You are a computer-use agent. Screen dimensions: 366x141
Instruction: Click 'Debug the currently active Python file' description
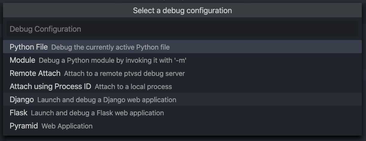click(x=110, y=47)
